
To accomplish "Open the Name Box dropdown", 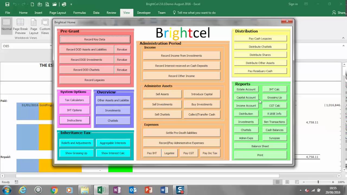I will (x=51, y=46).
